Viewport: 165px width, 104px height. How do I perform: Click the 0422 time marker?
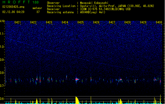[x=33, y=22]
